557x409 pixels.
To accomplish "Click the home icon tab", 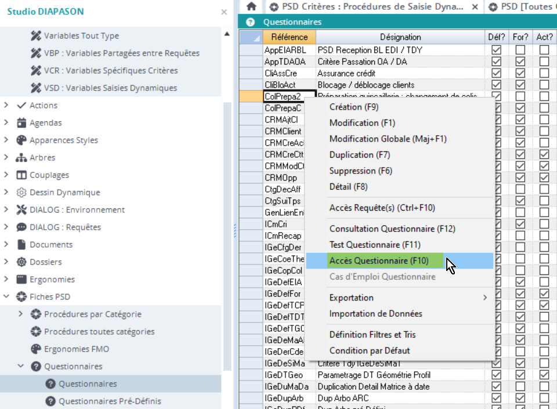I will click(x=251, y=6).
